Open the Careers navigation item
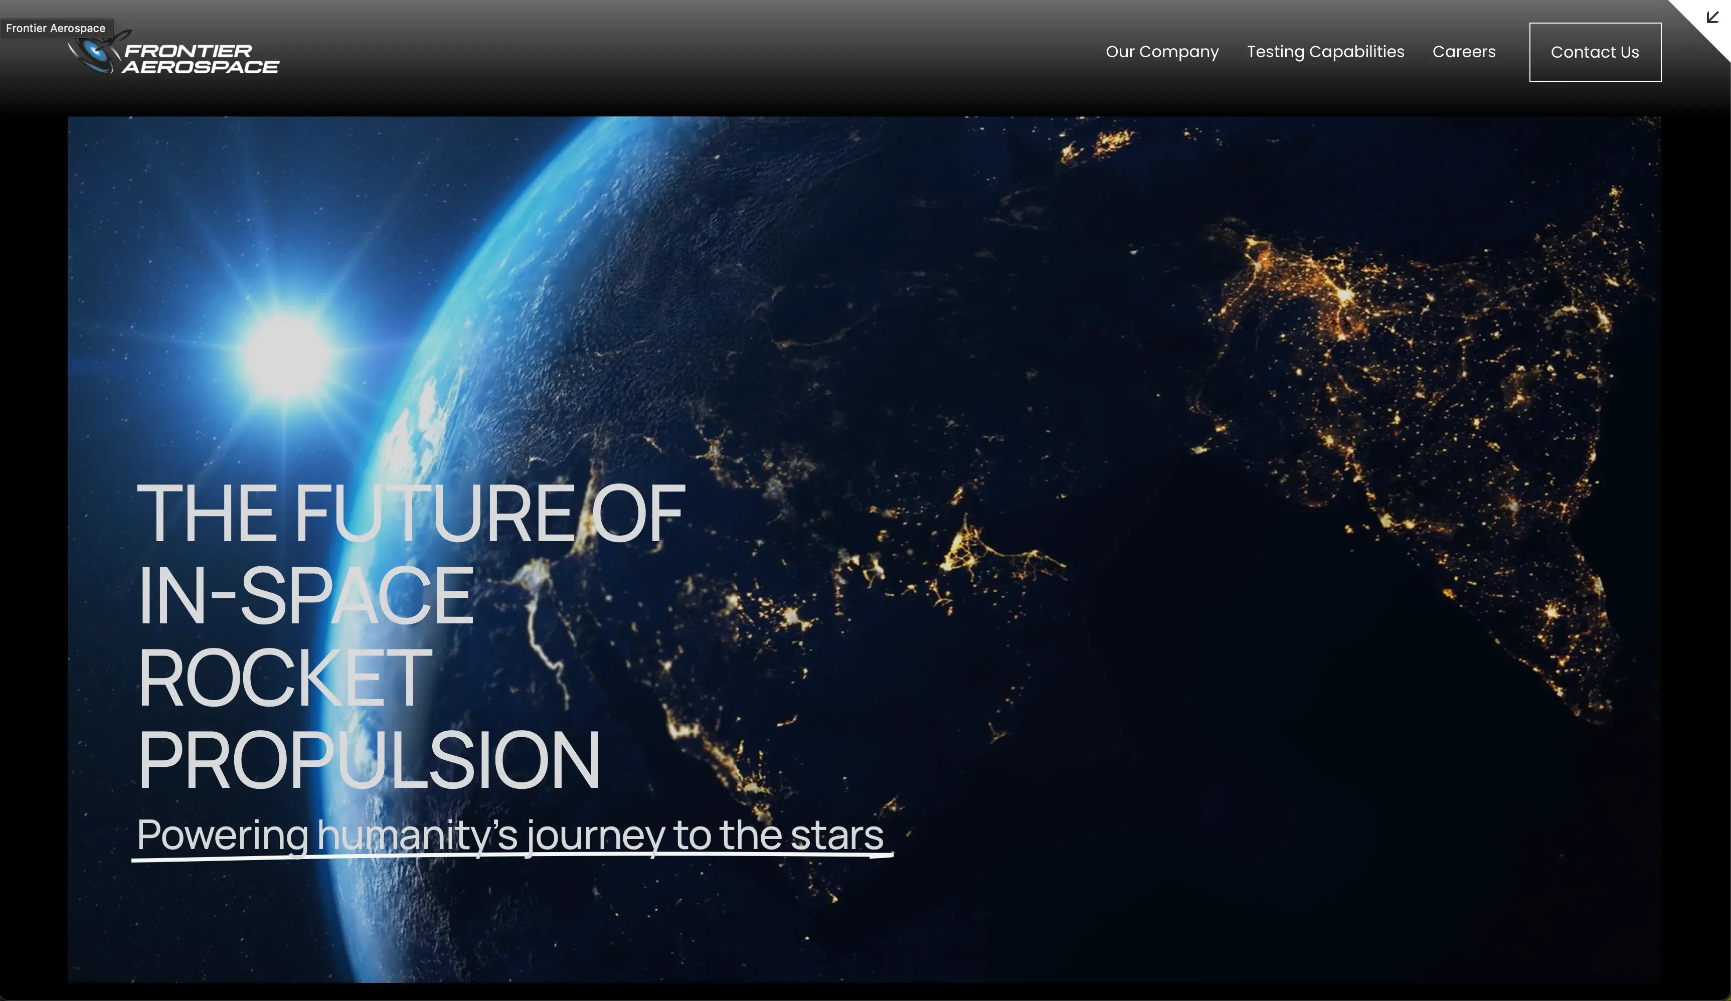1731x1001 pixels. [1464, 52]
